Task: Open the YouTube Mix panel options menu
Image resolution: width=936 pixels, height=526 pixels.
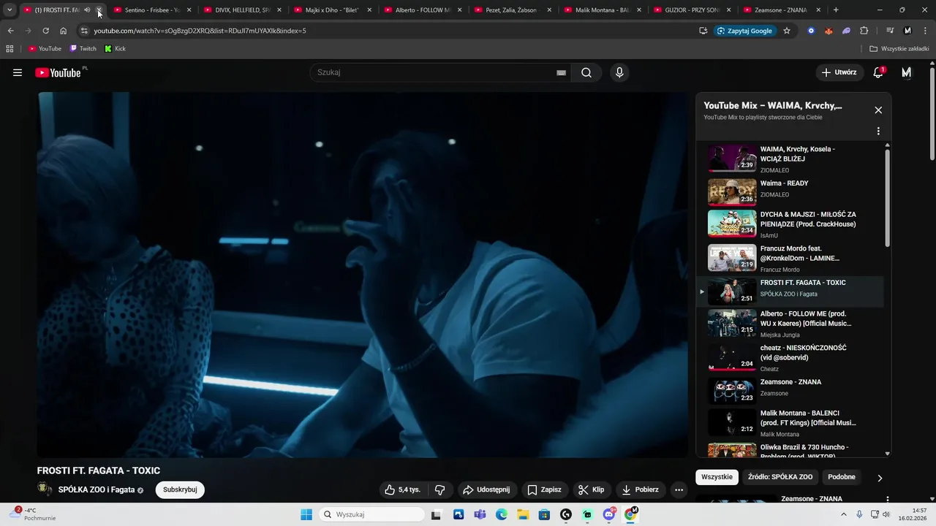Action: coord(878,131)
